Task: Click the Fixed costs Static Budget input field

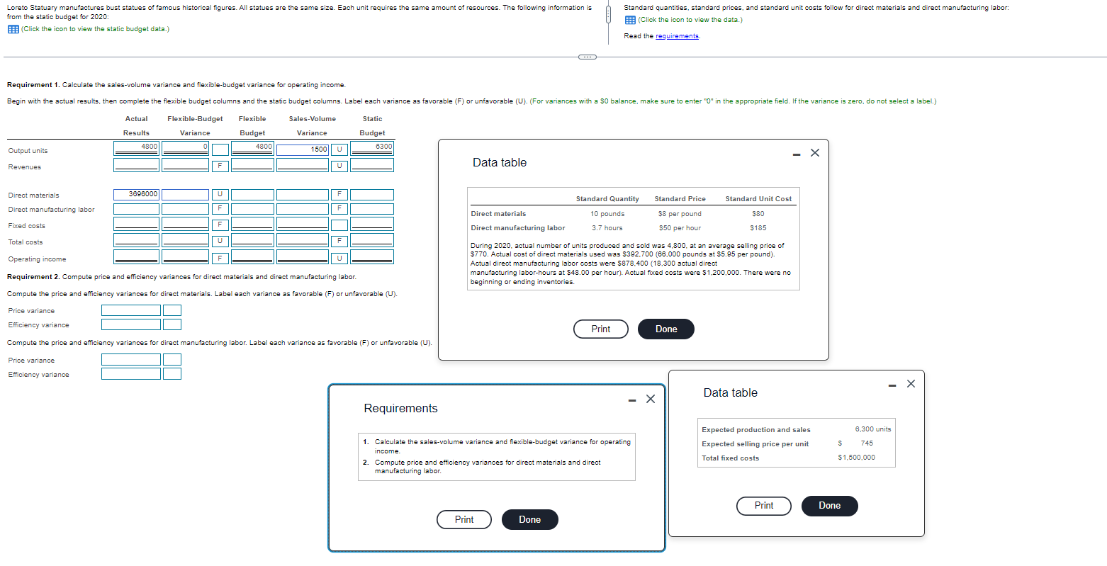Action: (x=372, y=223)
